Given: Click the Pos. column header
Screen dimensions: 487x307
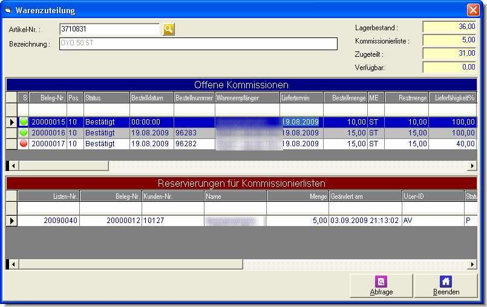Looking at the screenshot, I should 75,98.
